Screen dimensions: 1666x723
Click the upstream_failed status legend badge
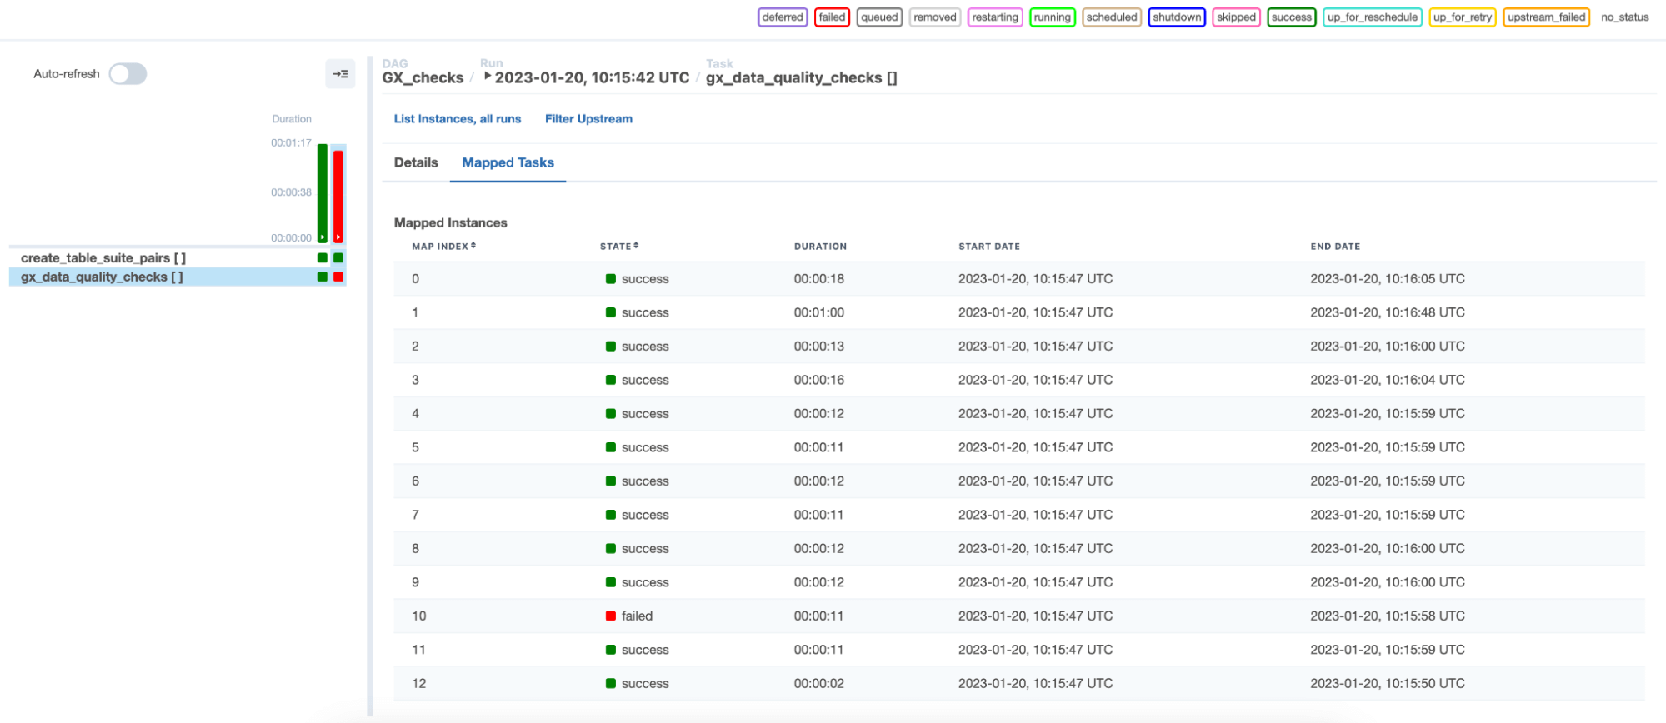[x=1546, y=17]
